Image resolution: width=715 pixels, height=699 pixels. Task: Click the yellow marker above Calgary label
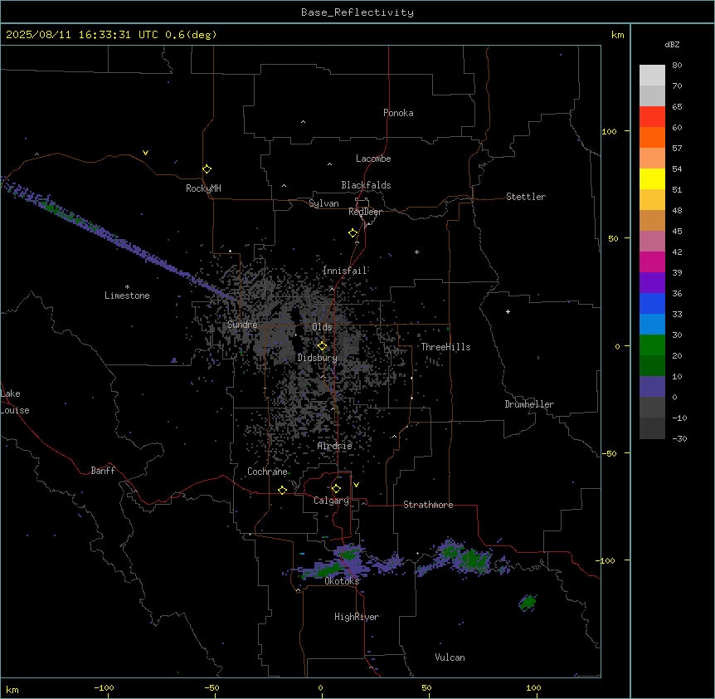point(336,489)
